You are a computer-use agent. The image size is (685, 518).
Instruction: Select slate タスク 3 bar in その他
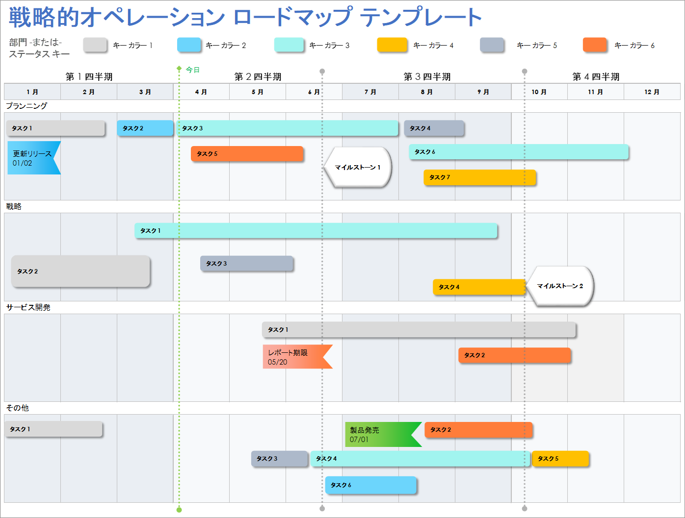click(280, 459)
